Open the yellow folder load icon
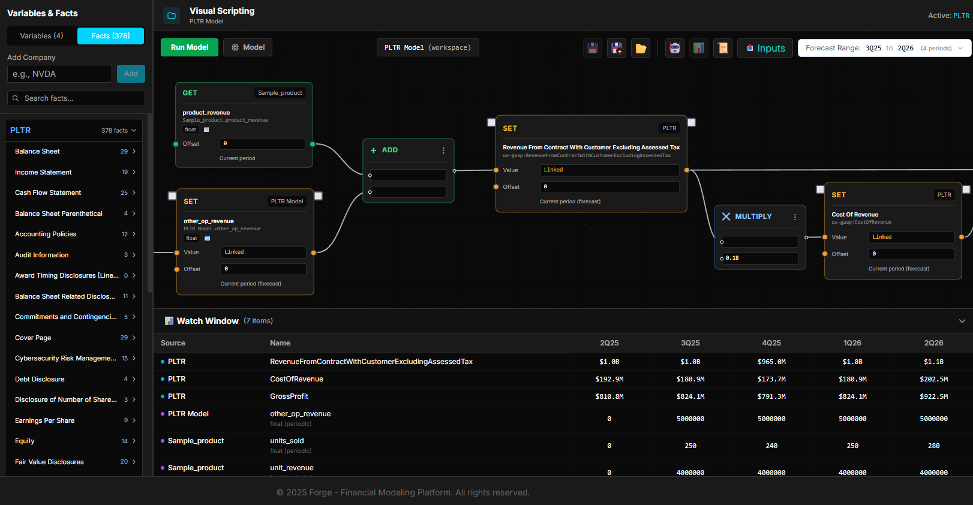Screen dimensions: 973x505 [x=641, y=48]
